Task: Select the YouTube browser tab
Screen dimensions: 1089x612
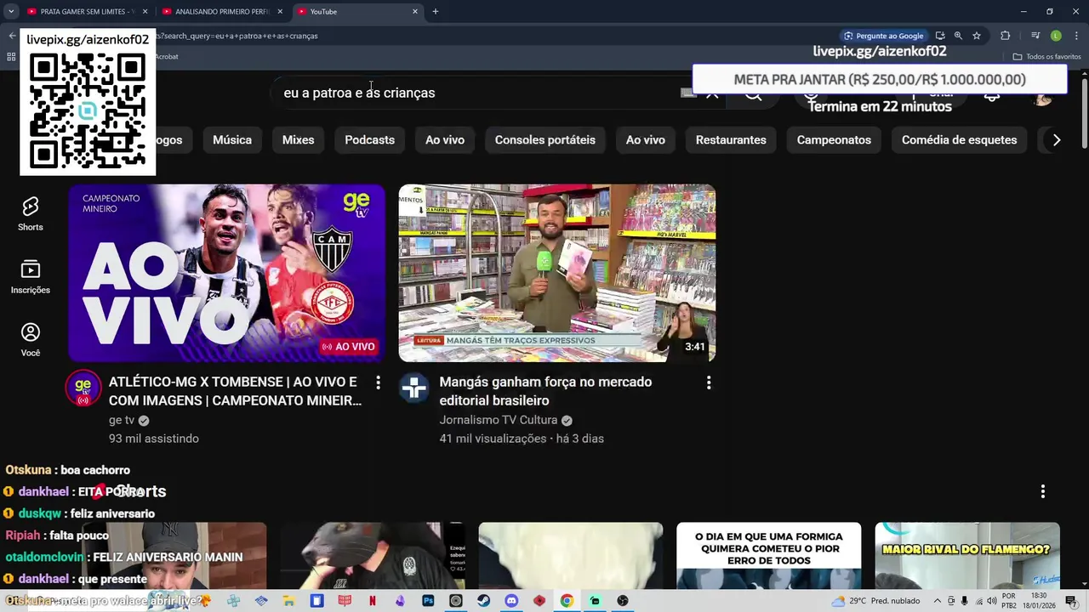Action: [357, 11]
